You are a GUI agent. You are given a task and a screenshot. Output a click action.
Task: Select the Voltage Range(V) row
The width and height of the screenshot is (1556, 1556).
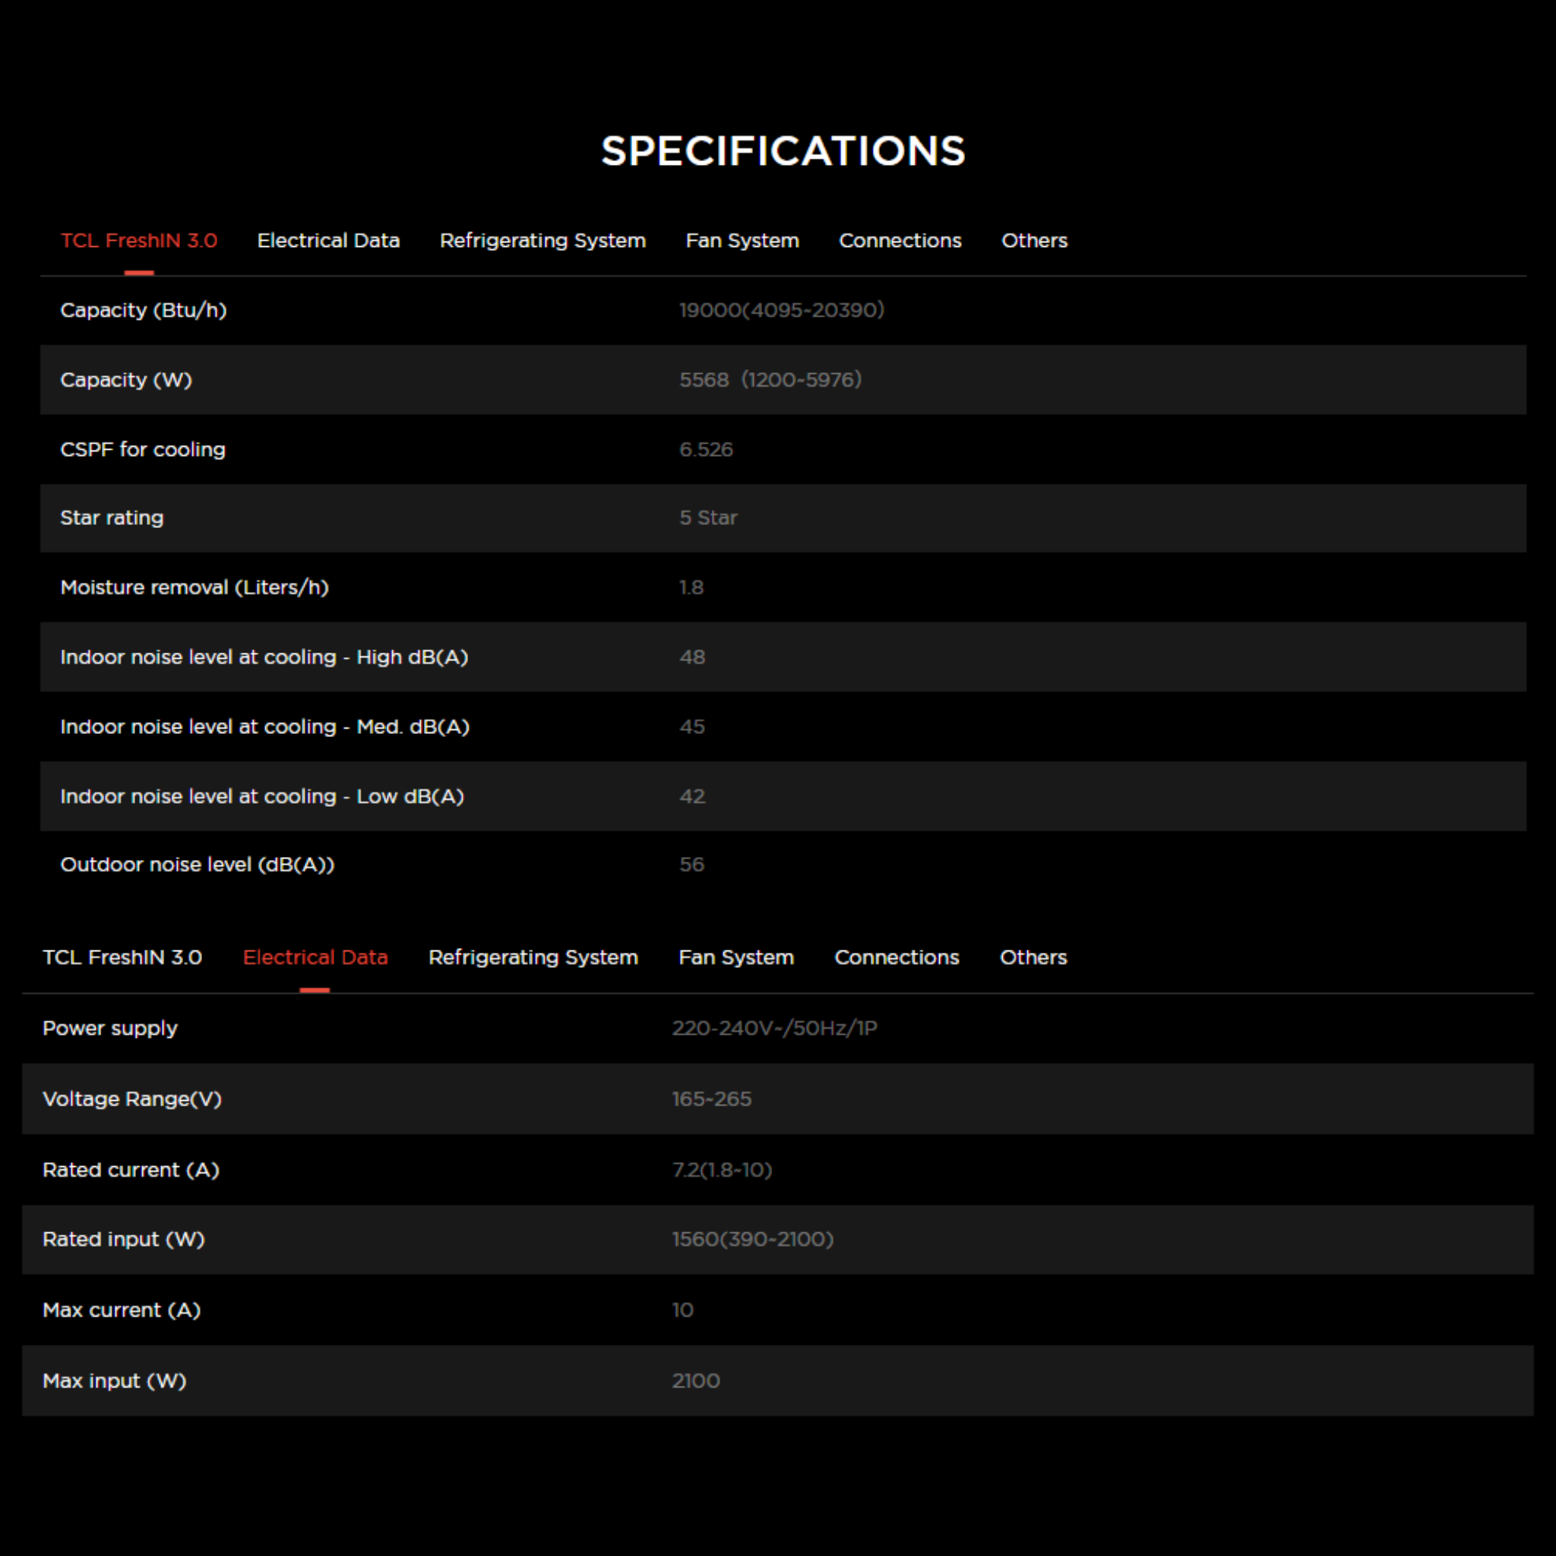132,1099
